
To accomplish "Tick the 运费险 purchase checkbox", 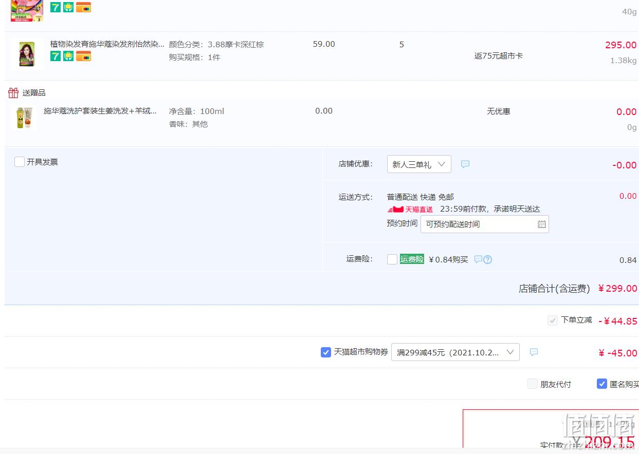I will (392, 259).
